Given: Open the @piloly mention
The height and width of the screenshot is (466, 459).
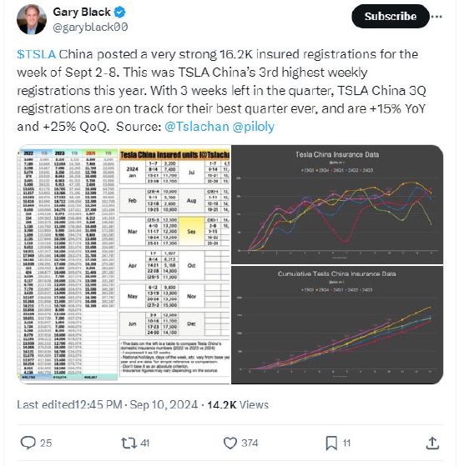Looking at the screenshot, I should [x=254, y=127].
